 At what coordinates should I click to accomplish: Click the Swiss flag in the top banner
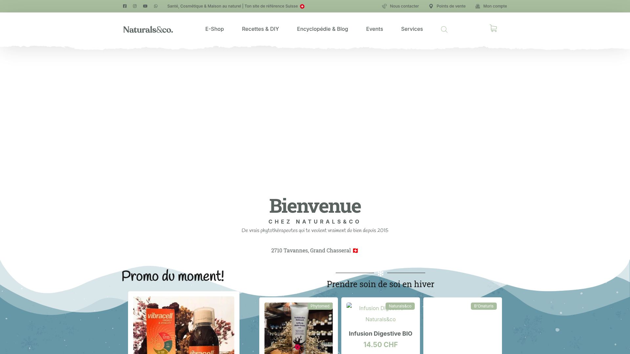[302, 6]
